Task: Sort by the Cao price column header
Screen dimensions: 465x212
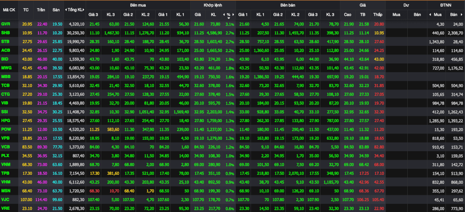Action: tap(347, 14)
